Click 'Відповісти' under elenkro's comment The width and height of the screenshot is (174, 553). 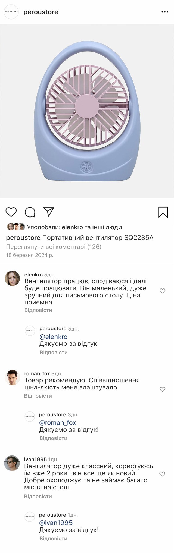(38, 310)
